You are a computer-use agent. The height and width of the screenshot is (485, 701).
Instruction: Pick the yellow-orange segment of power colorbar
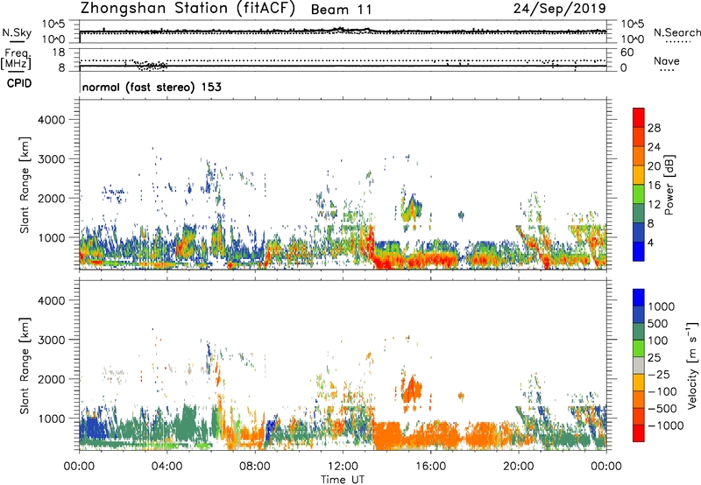[639, 175]
